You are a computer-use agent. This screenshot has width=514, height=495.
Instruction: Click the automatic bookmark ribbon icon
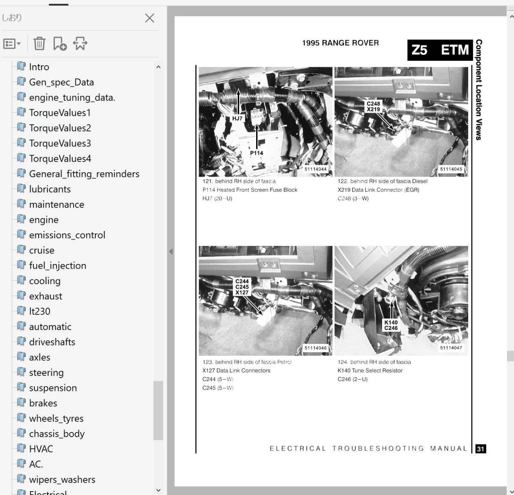pos(21,327)
